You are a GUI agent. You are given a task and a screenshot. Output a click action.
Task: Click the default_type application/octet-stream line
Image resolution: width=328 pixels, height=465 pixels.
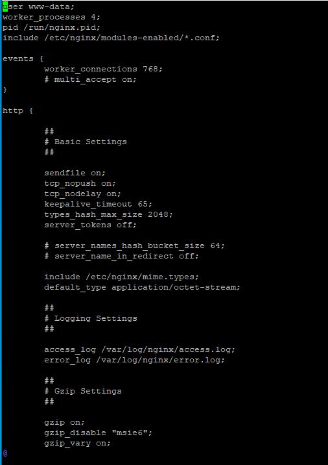tap(143, 287)
